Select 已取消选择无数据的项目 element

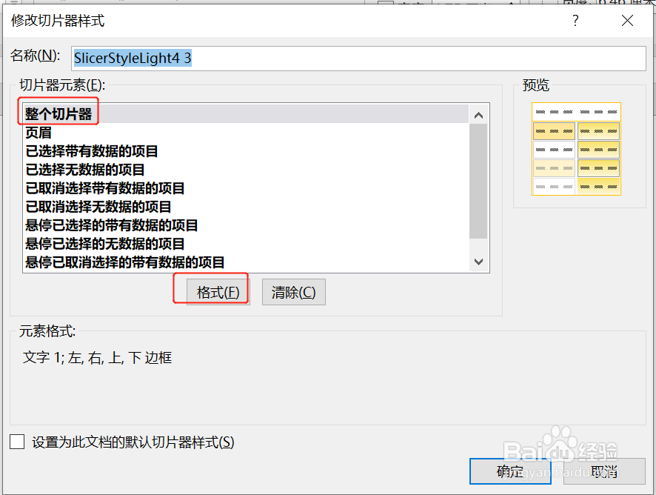pyautogui.click(x=246, y=207)
